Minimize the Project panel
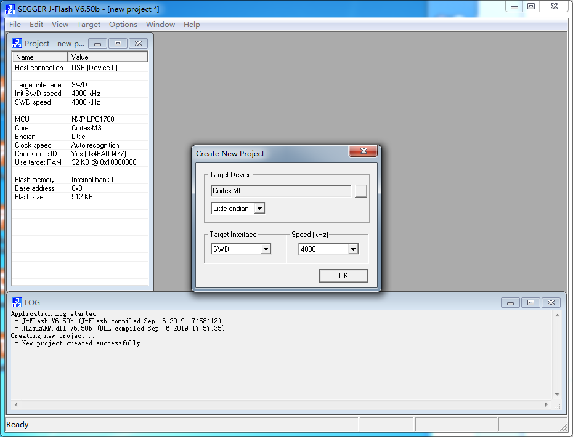The image size is (573, 437). click(x=97, y=44)
